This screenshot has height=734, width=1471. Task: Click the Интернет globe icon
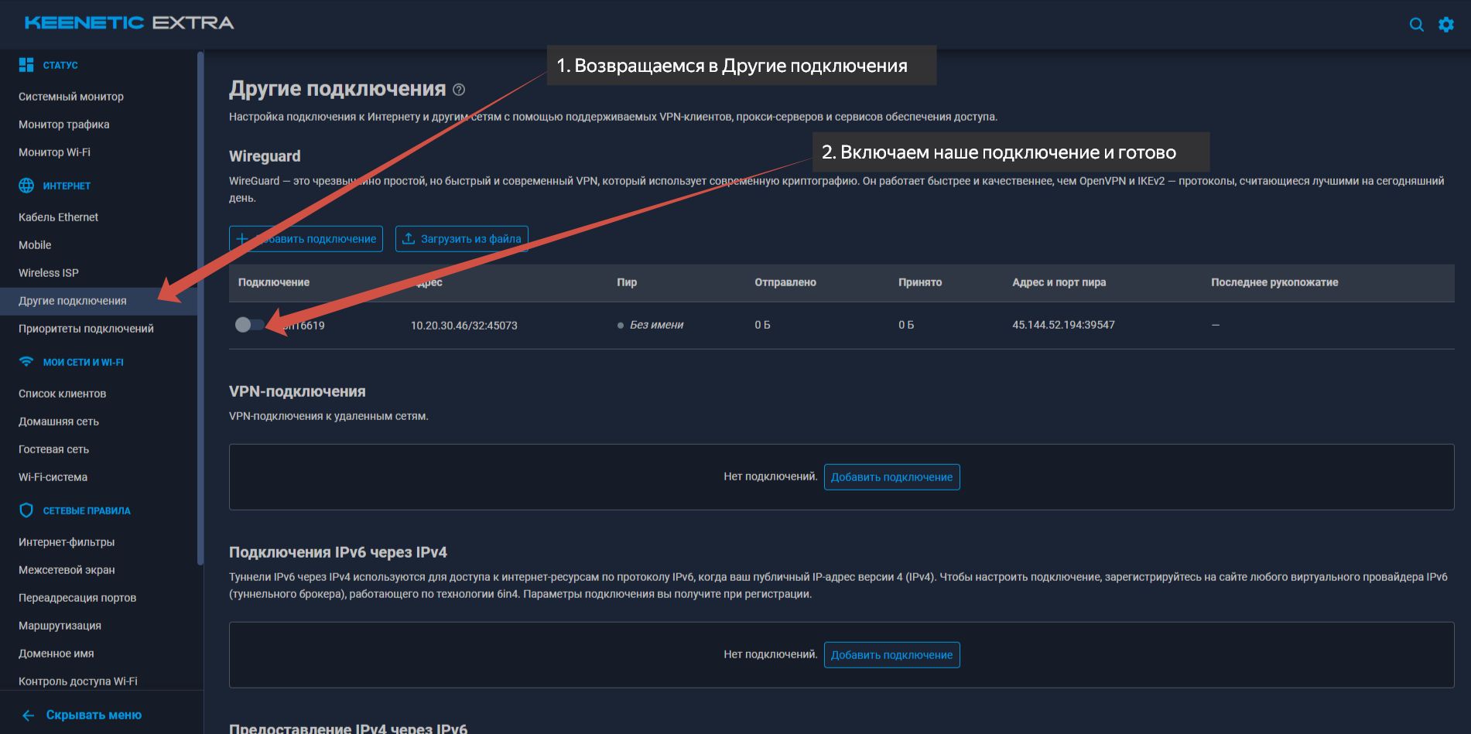[26, 186]
